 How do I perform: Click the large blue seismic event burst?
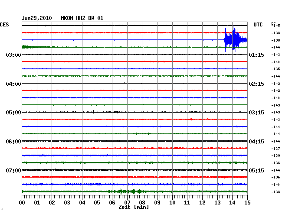coord(236,39)
